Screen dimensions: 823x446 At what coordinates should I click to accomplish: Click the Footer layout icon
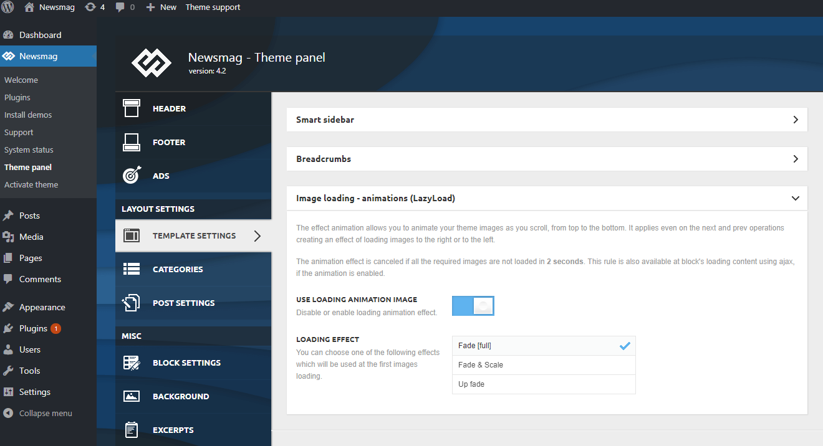[x=132, y=142]
